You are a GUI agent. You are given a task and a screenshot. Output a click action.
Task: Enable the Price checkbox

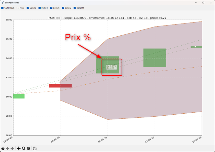[x=18, y=7]
